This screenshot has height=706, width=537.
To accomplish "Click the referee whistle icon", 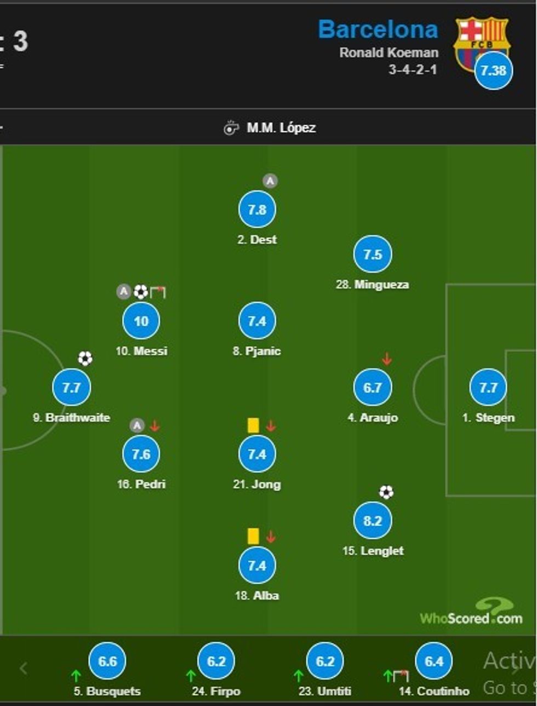I will 231,128.
